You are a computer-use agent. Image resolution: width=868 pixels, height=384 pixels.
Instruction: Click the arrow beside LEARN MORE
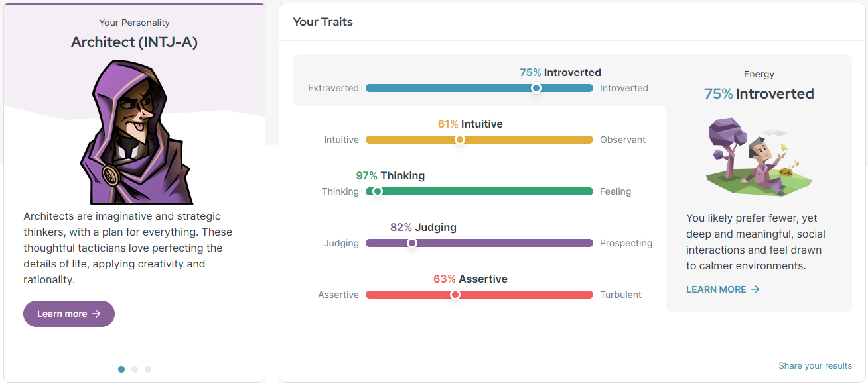(x=755, y=289)
